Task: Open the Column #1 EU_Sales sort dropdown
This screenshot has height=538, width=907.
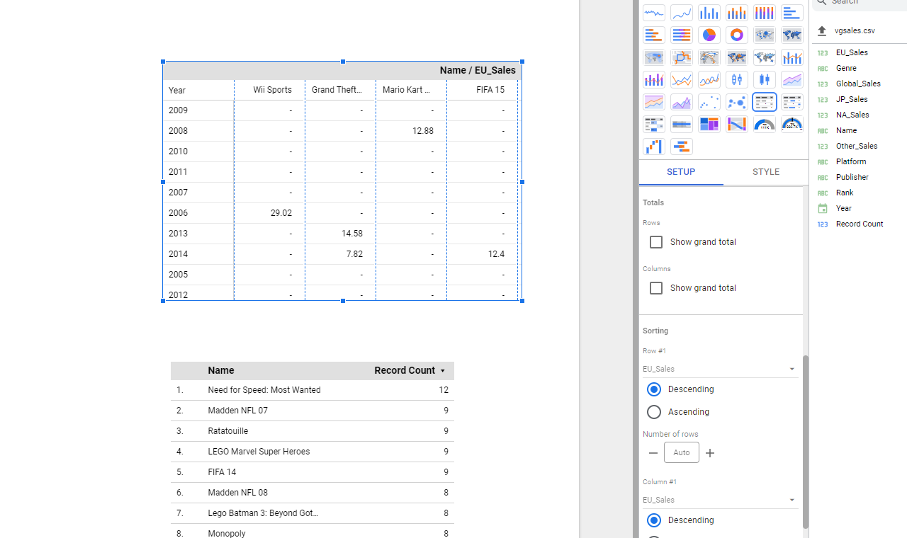Action: [720, 500]
